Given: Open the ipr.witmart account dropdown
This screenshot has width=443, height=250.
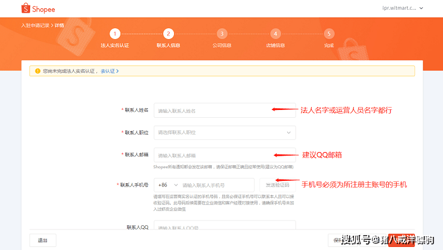Looking at the screenshot, I should [x=404, y=8].
